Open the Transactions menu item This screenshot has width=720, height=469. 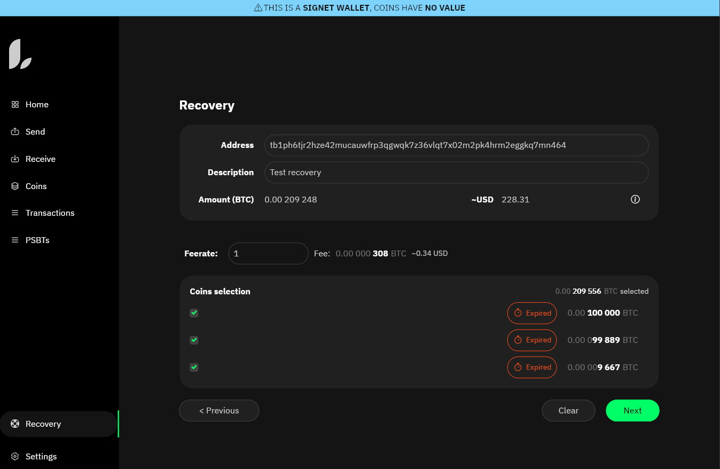[50, 213]
